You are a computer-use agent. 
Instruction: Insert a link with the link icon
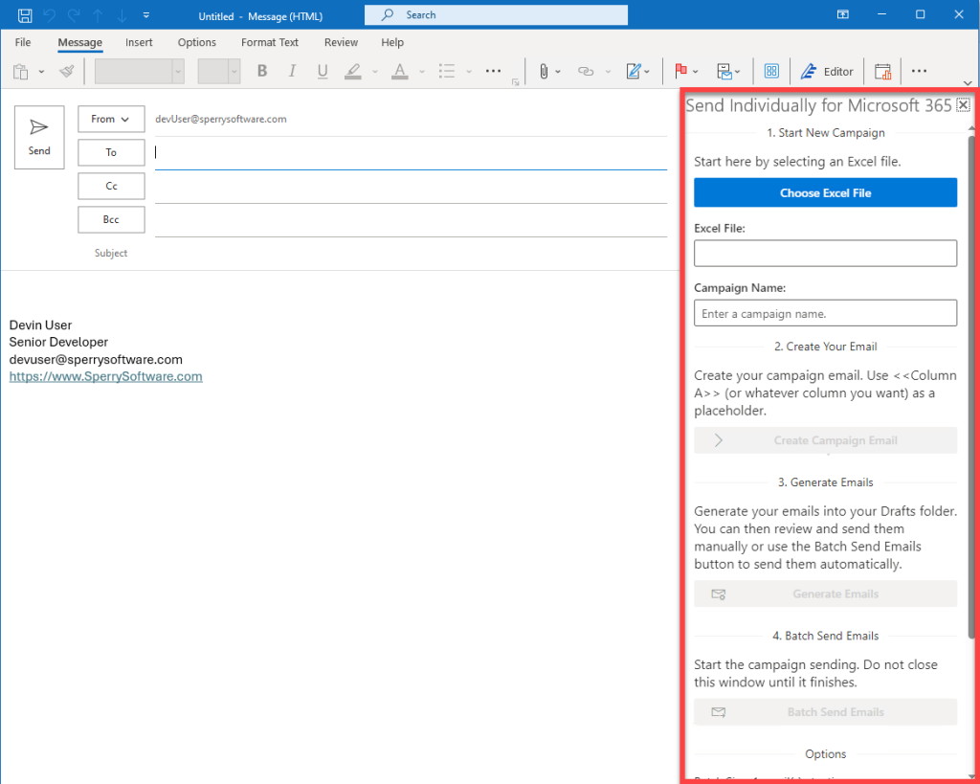pos(585,71)
